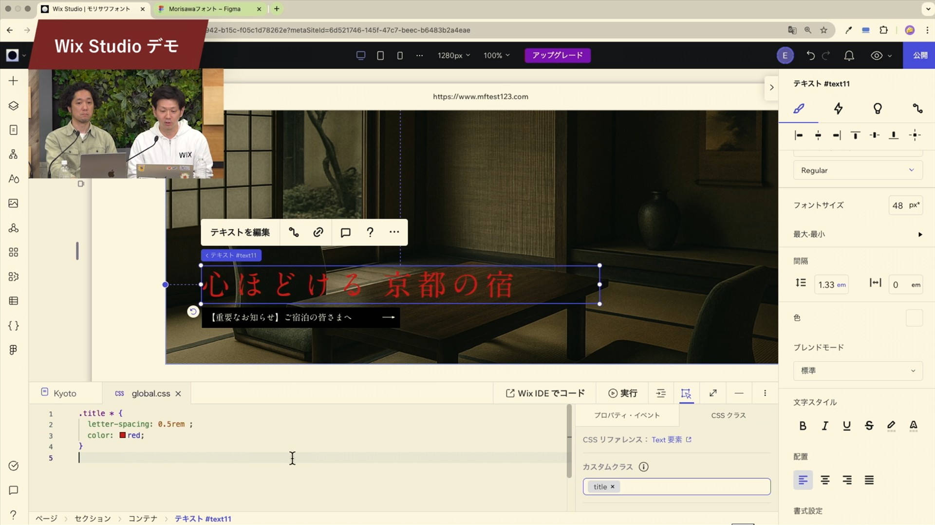The width and height of the screenshot is (935, 525).
Task: Open the Media image icon in sidebar
Action: tap(13, 203)
